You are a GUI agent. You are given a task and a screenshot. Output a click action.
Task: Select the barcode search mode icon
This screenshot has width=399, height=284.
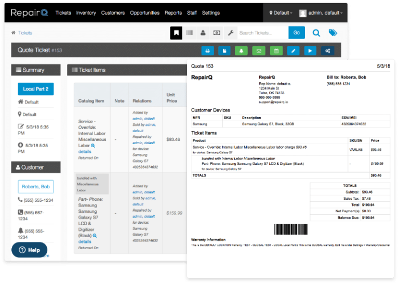tap(190, 33)
